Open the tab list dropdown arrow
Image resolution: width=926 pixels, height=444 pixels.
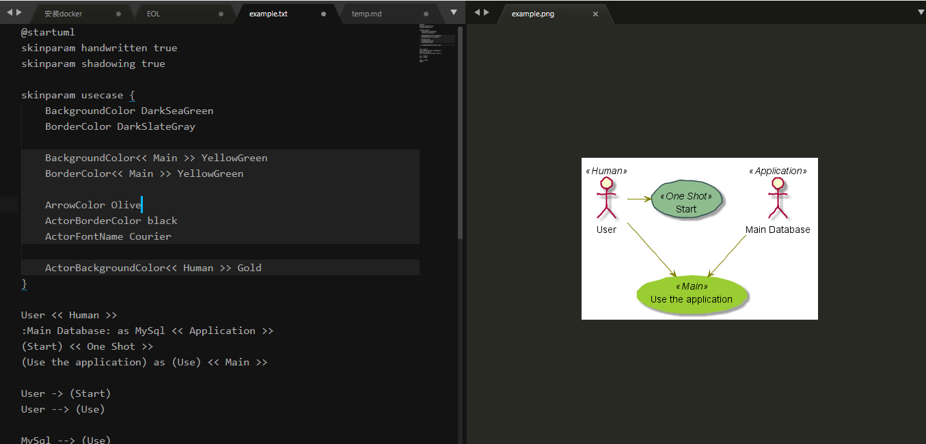pos(453,12)
